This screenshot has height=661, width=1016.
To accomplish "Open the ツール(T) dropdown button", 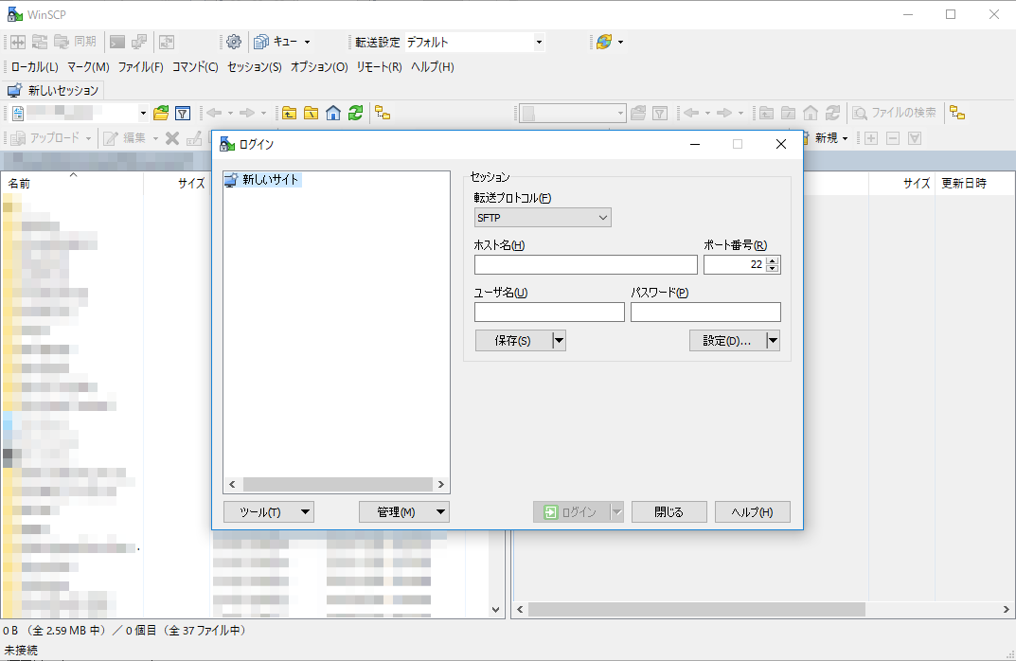I will point(269,512).
